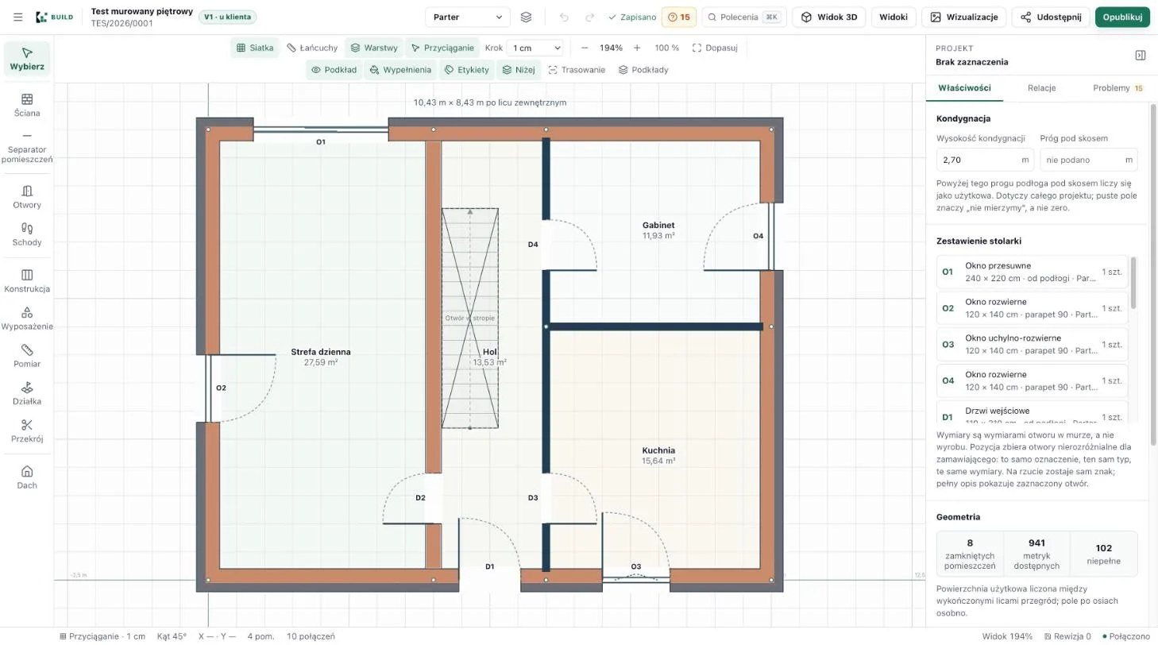1158x645 pixels.
Task: Click the Udostępnij share button
Action: pos(1051,17)
